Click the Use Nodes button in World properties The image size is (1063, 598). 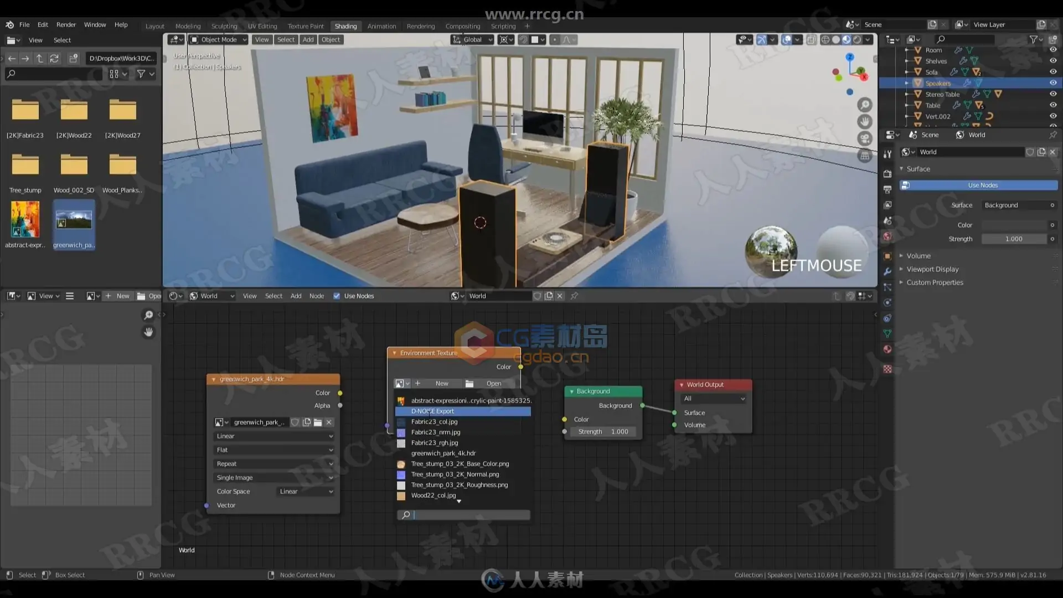(978, 185)
